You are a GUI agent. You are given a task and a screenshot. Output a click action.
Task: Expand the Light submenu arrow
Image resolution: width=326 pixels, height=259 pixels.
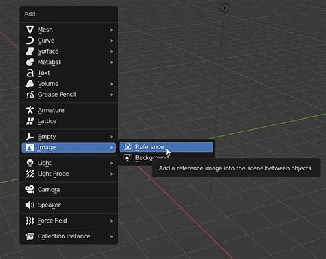(111, 164)
